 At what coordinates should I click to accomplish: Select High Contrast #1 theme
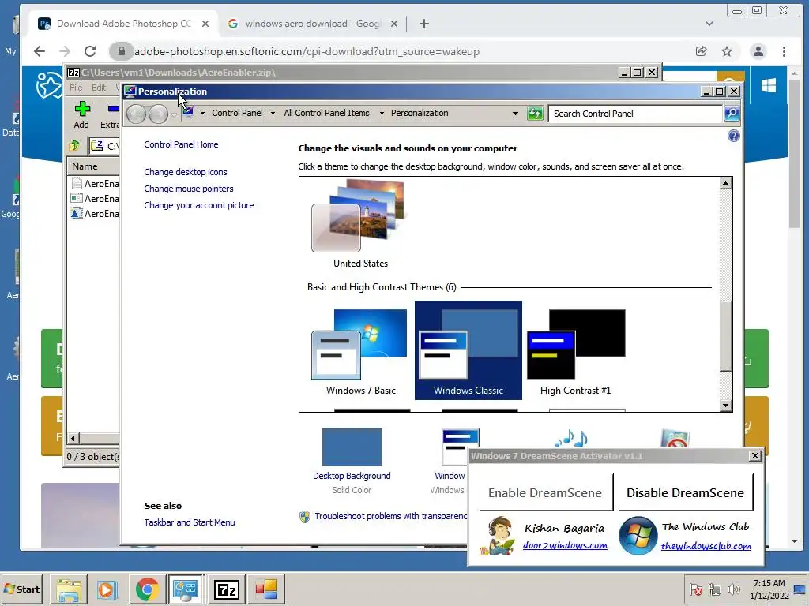(x=576, y=351)
